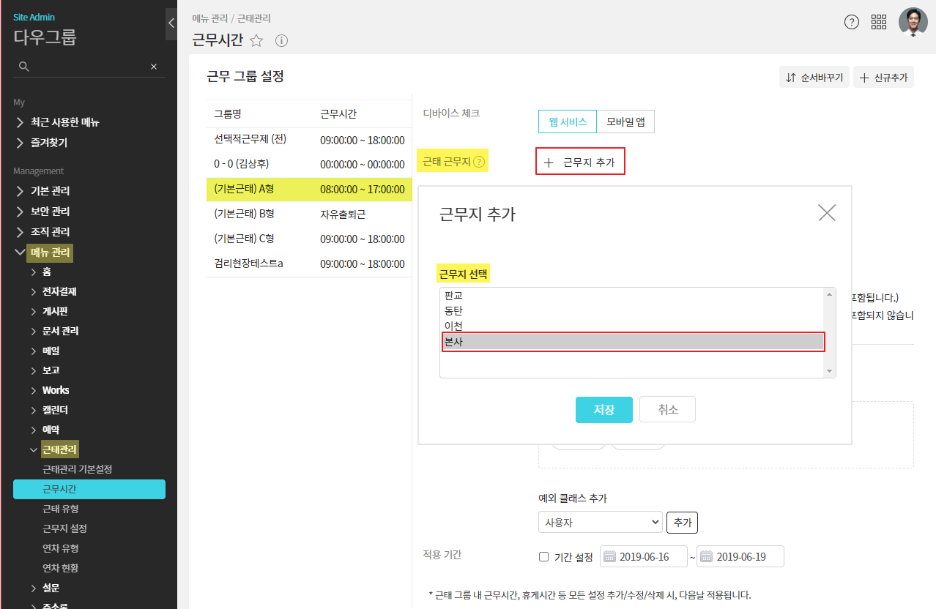Open 근무지 설정 in sidebar

click(x=65, y=528)
